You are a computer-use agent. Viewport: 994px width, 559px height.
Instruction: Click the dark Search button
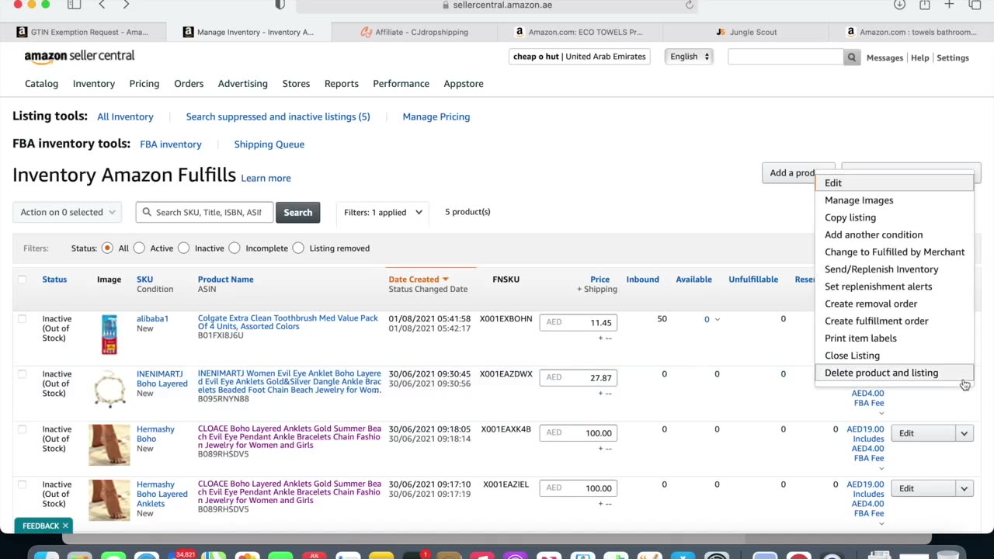(297, 213)
